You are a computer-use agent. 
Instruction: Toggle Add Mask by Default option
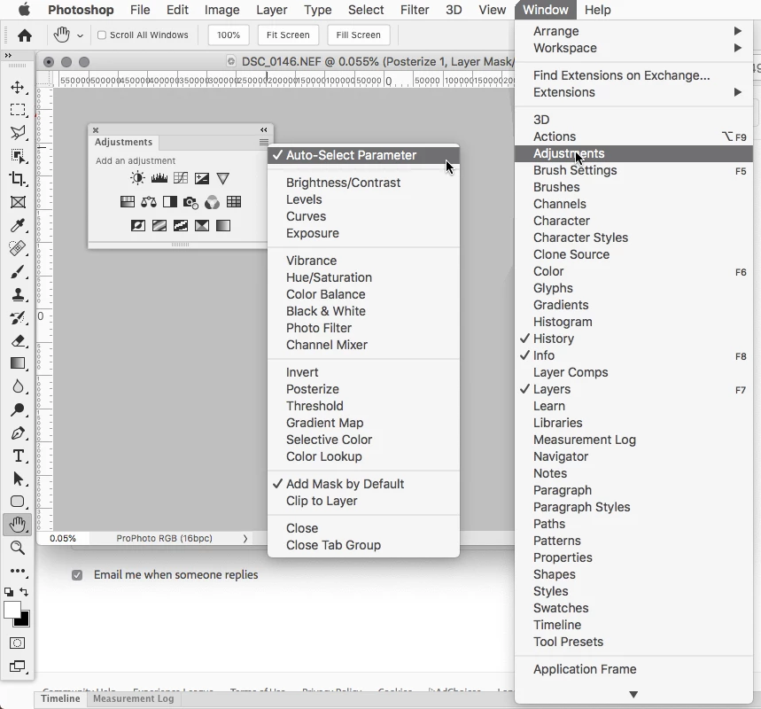pyautogui.click(x=363, y=484)
